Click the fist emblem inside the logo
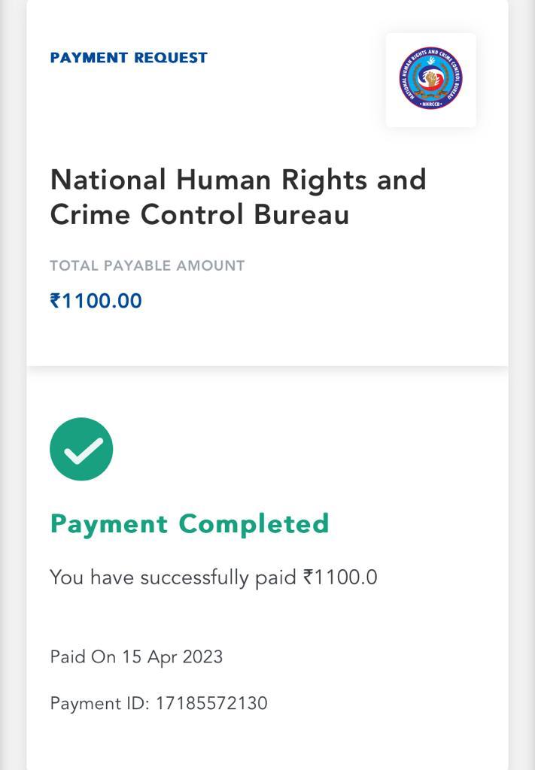Screen dimensions: 535x770 431,75
